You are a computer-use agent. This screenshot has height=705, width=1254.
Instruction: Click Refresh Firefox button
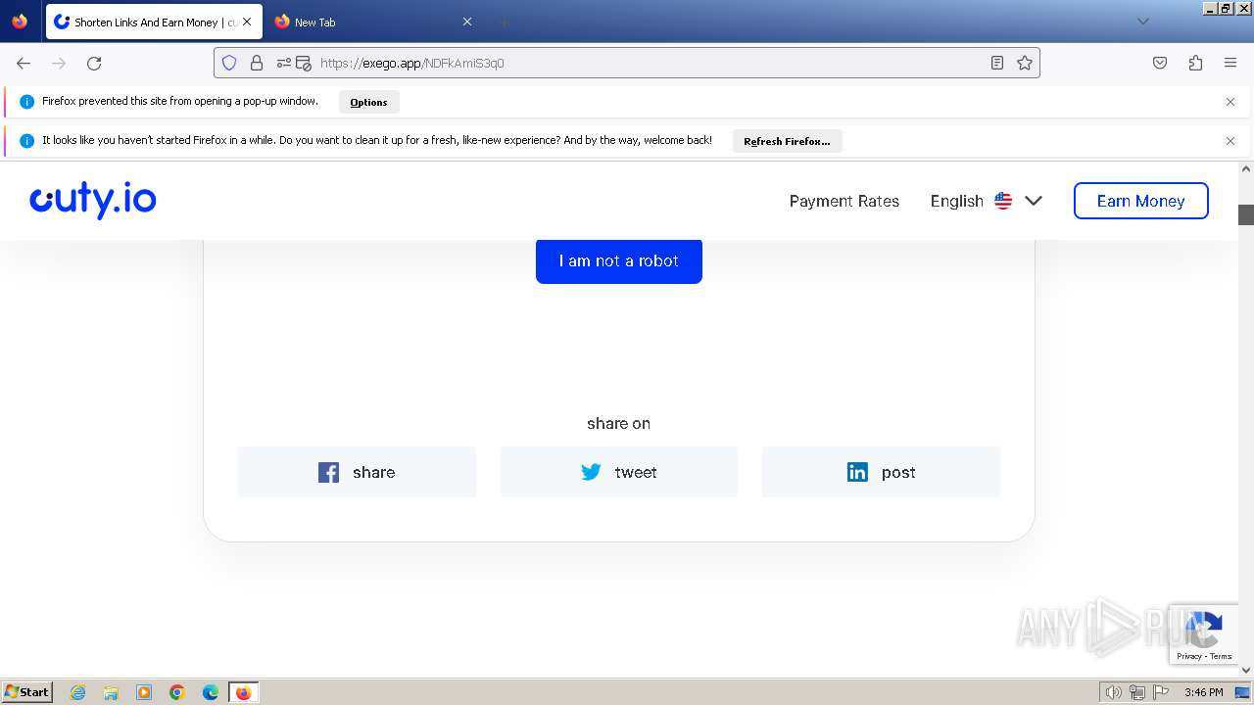click(x=787, y=141)
